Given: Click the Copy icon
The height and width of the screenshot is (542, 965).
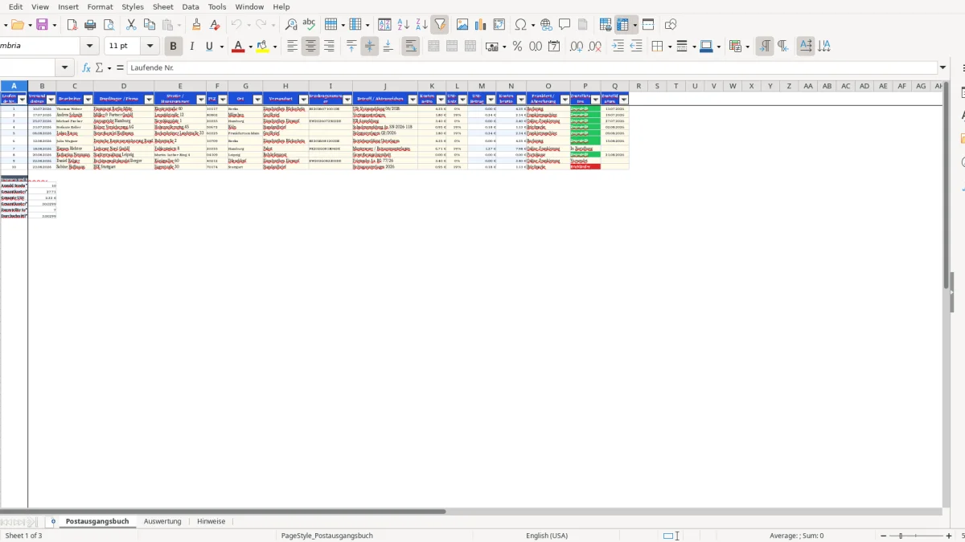Looking at the screenshot, I should 150,25.
